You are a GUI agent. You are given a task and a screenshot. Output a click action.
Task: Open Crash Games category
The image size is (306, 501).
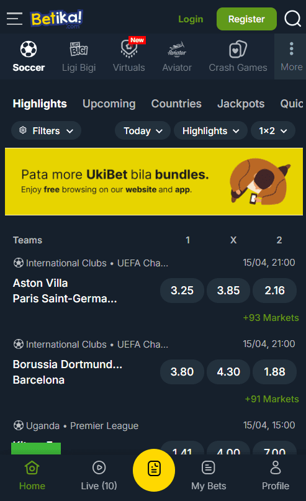238,56
